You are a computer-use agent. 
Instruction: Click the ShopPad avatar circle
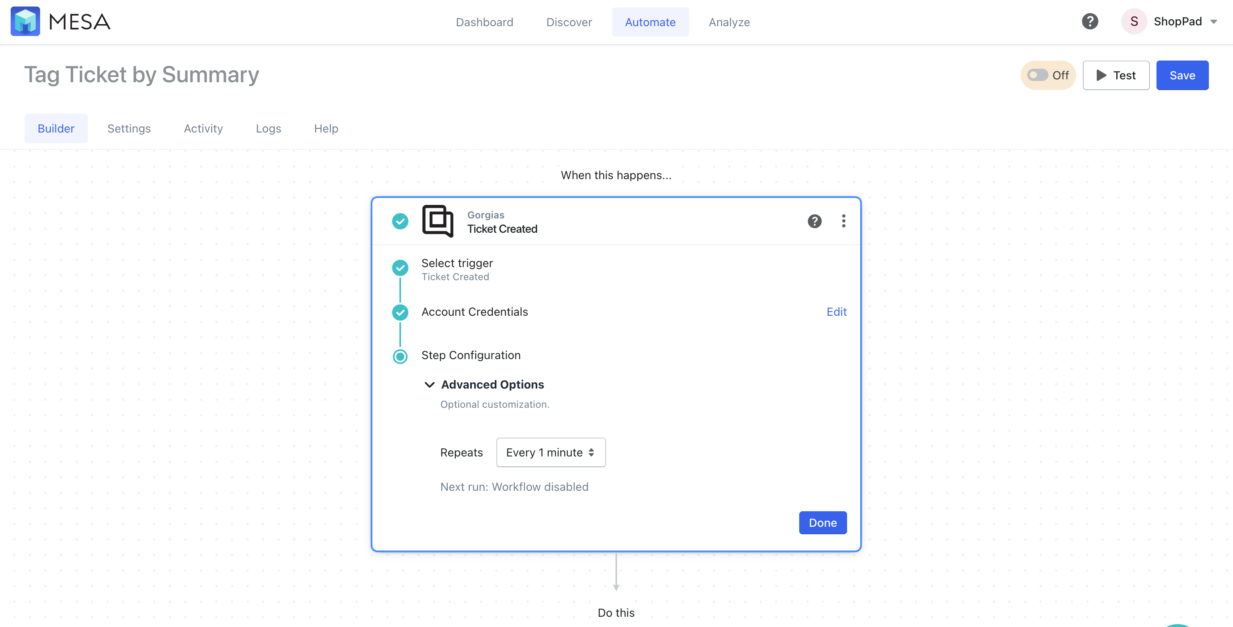tap(1134, 22)
